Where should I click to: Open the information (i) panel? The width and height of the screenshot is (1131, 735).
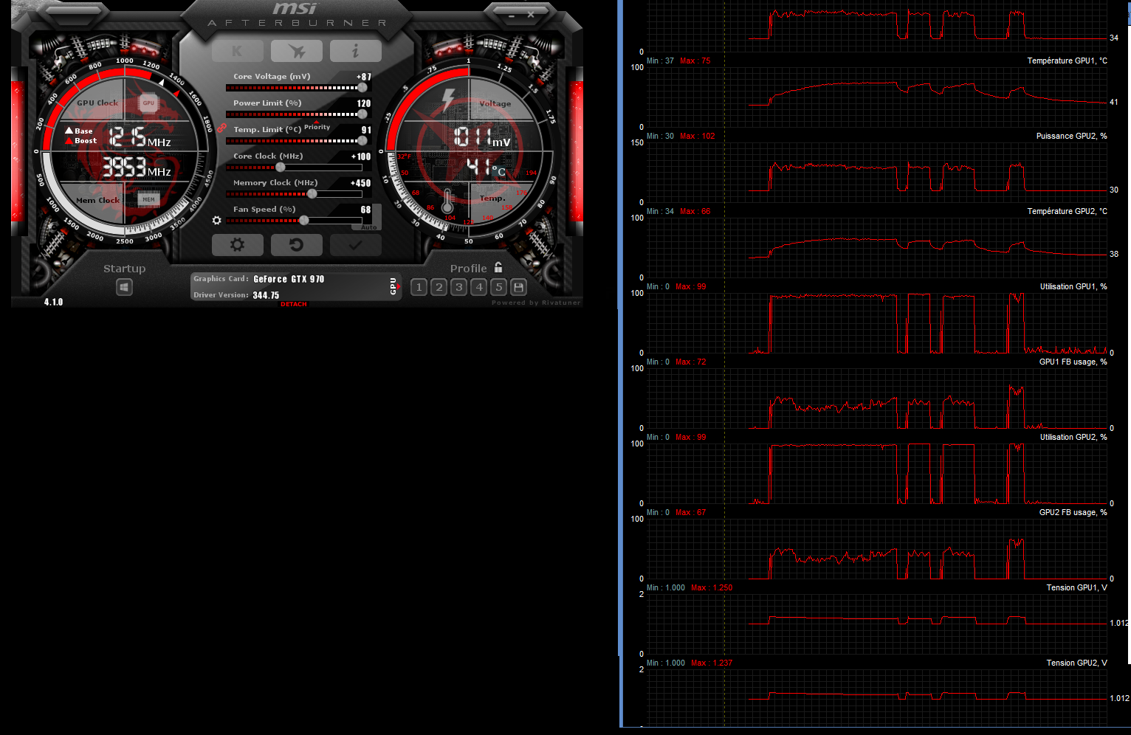(x=356, y=51)
